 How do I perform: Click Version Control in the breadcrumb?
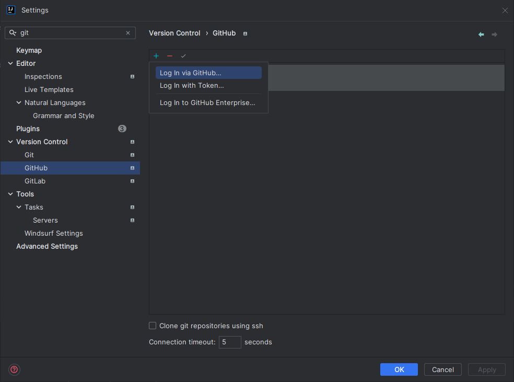(x=174, y=33)
